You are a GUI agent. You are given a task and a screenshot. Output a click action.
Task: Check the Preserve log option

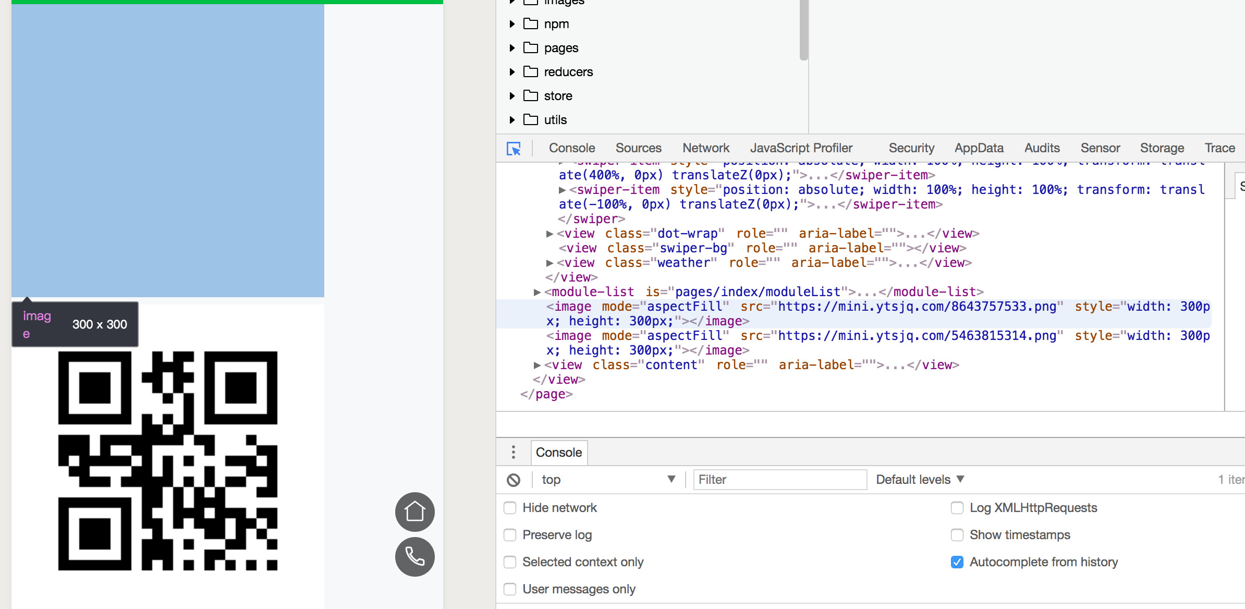coord(510,535)
